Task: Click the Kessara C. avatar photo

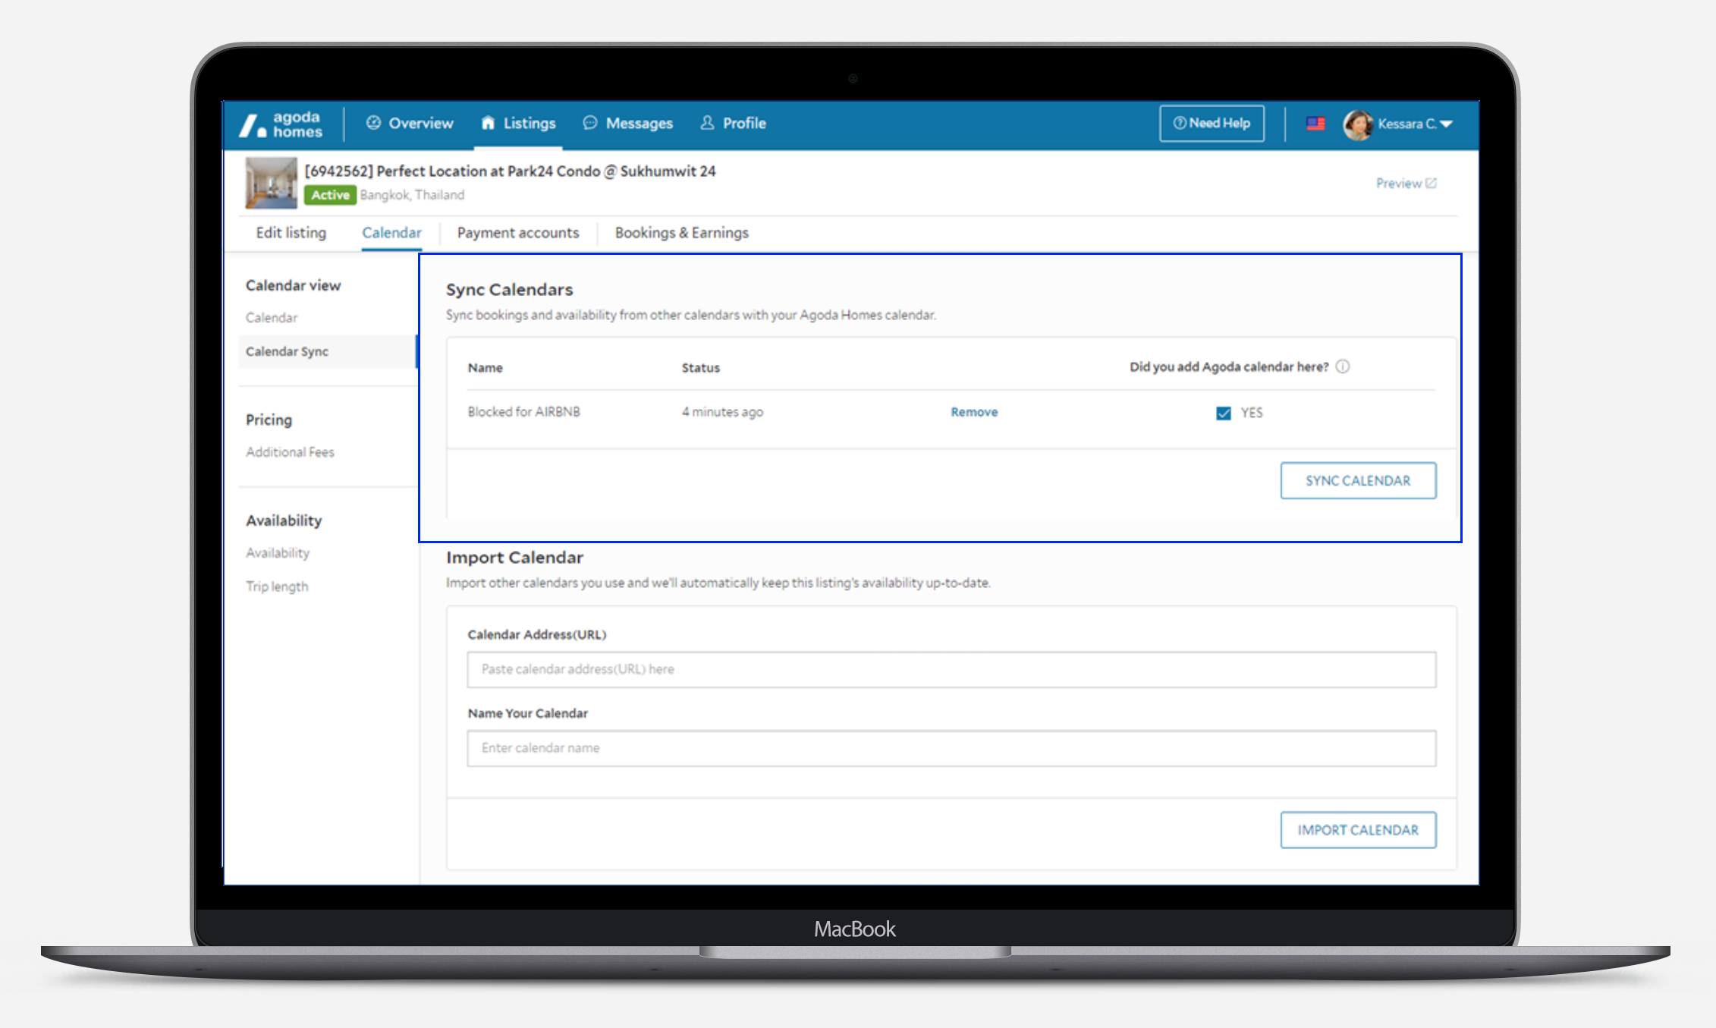Action: (1357, 124)
